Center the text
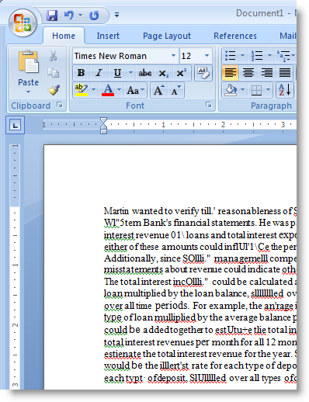Viewport: 309px width, 402px height. [x=248, y=73]
